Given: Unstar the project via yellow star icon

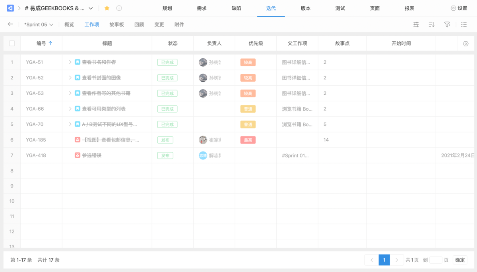Looking at the screenshot, I should click(x=107, y=8).
